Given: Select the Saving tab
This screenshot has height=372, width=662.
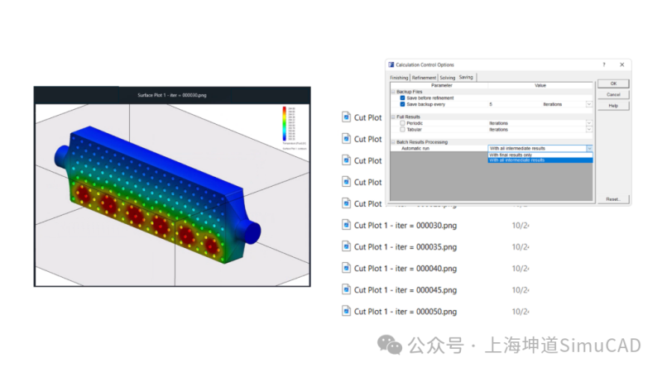Looking at the screenshot, I should coord(466,77).
